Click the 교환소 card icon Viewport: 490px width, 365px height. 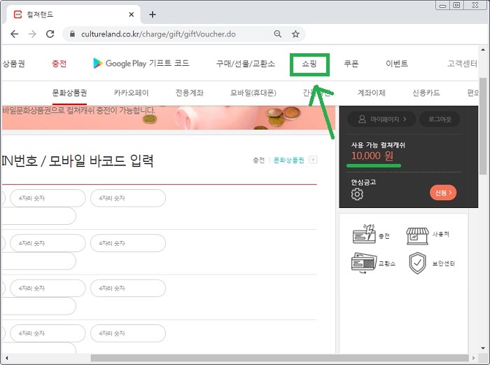point(364,263)
